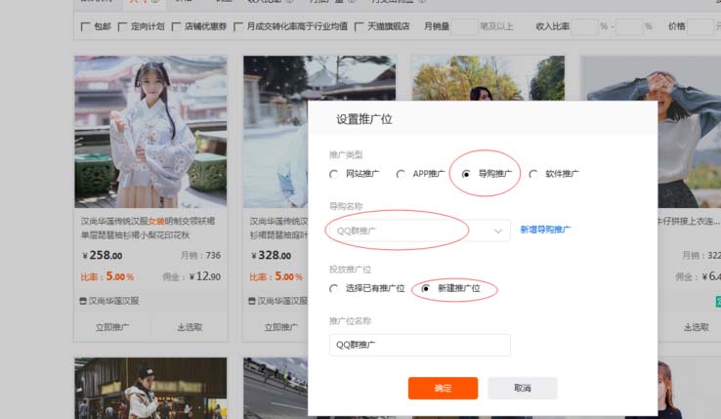Check the 天猫旗舰店 filter checkbox
Image resolution: width=721 pixels, height=419 pixels.
coord(359,26)
